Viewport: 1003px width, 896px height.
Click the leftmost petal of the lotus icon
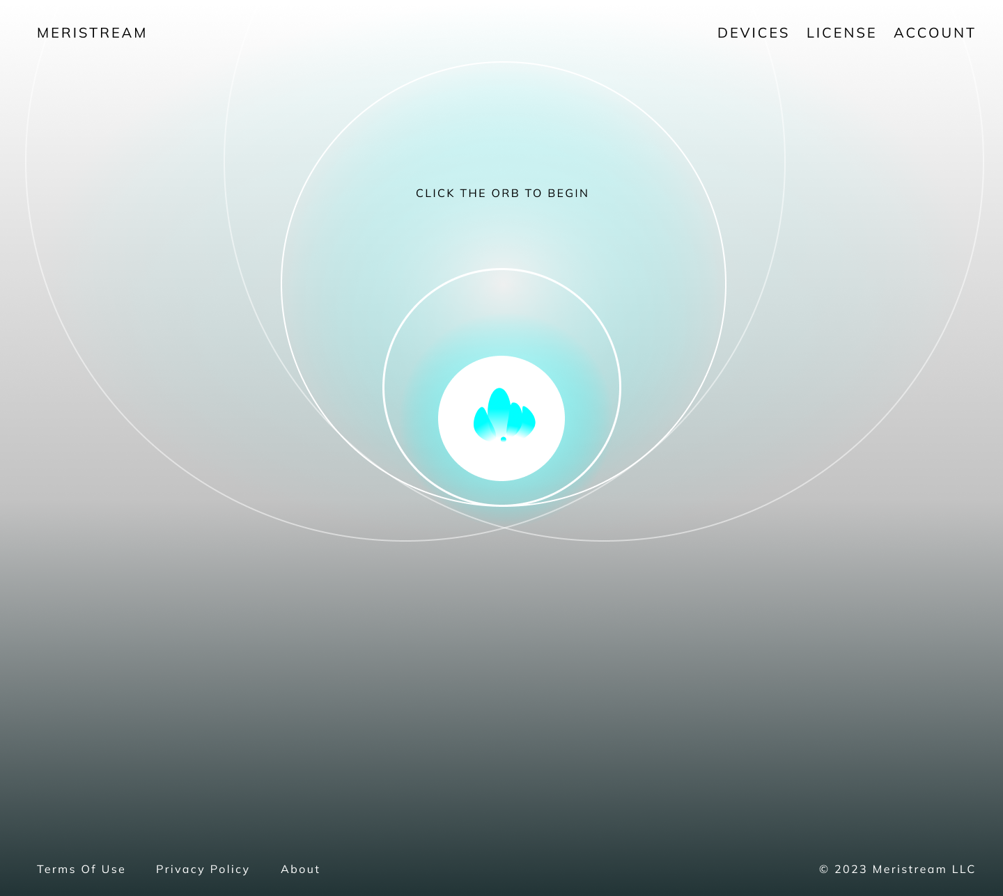pyautogui.click(x=481, y=423)
